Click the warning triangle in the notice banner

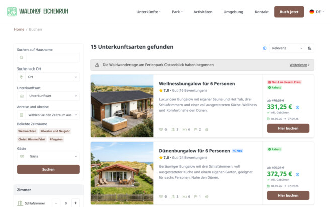pos(97,65)
